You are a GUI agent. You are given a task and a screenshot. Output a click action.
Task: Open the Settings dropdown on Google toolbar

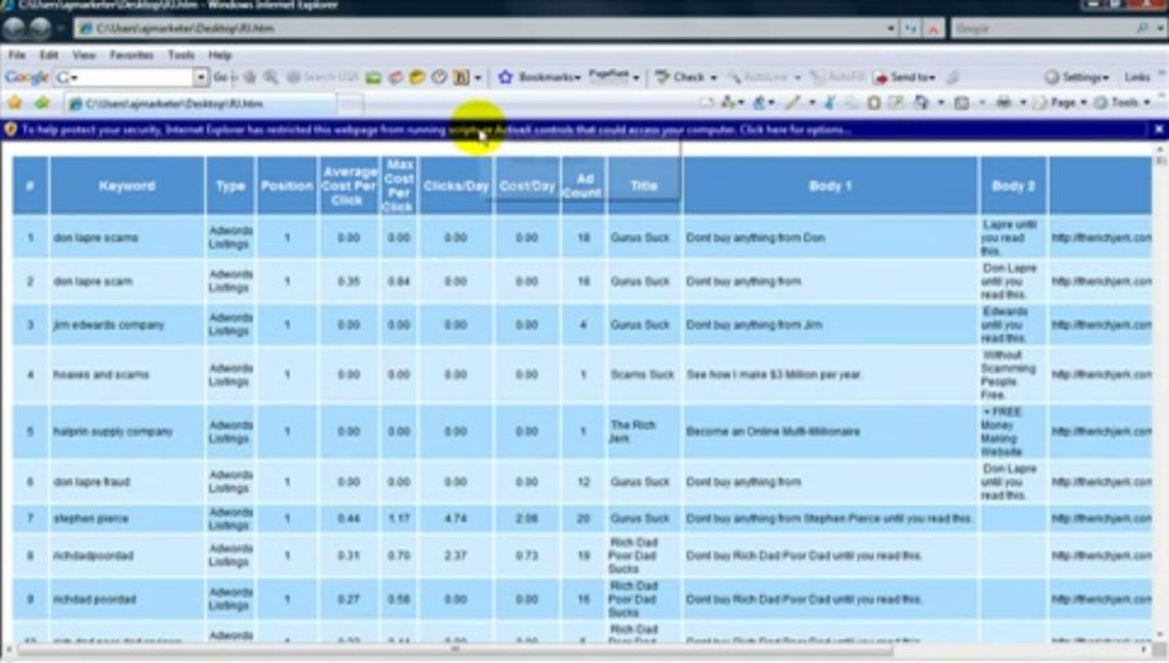point(1076,77)
